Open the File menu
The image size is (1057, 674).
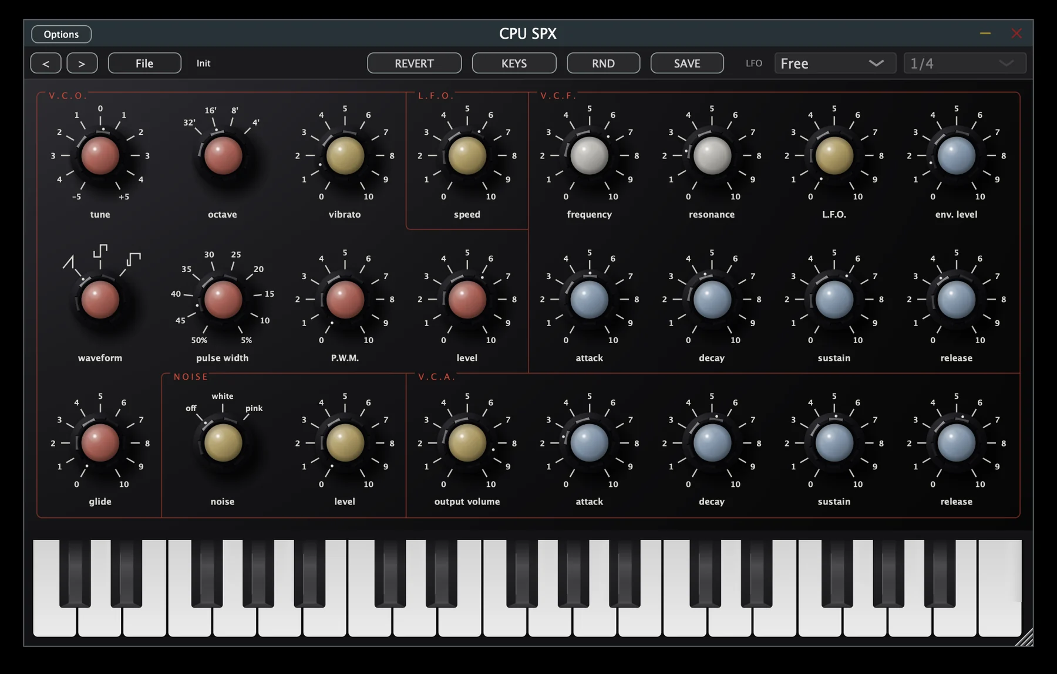[144, 63]
